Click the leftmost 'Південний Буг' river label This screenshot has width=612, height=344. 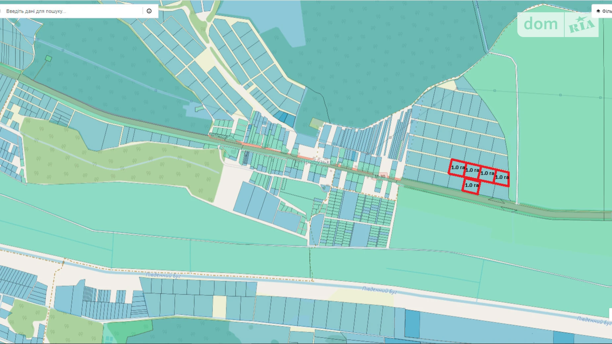coord(163,275)
